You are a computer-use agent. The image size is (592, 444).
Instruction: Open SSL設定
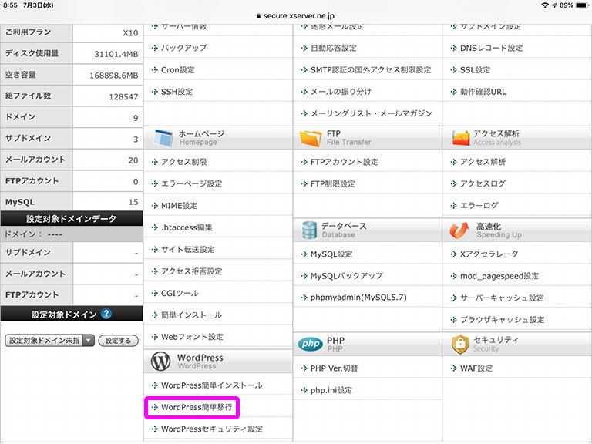[x=475, y=70]
